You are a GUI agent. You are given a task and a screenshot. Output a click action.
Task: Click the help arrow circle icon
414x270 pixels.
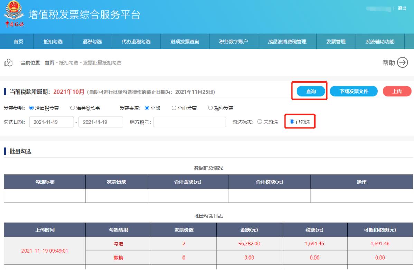(403, 62)
